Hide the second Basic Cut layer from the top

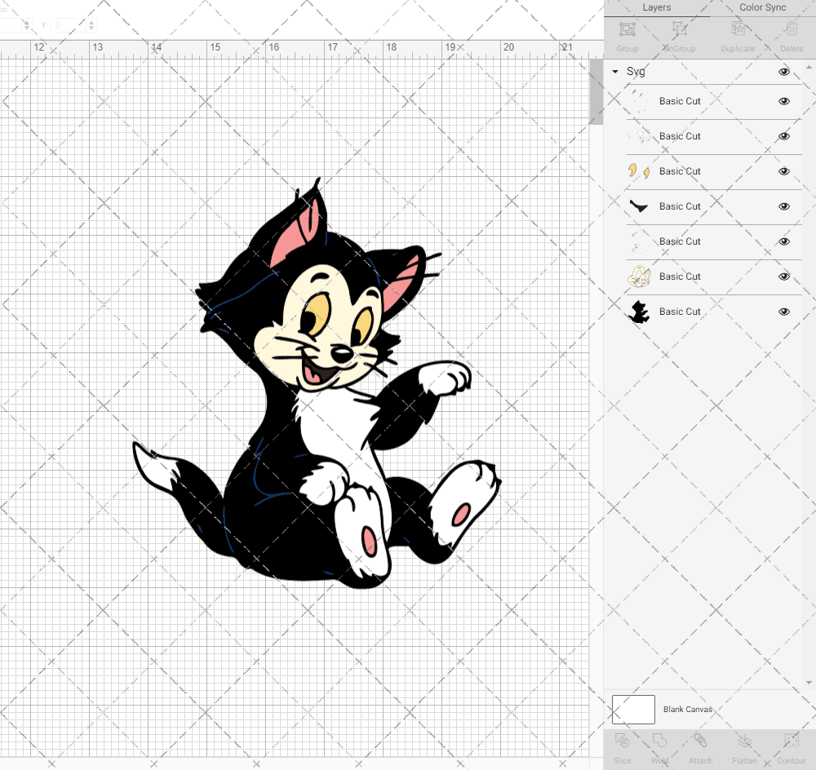tap(784, 136)
